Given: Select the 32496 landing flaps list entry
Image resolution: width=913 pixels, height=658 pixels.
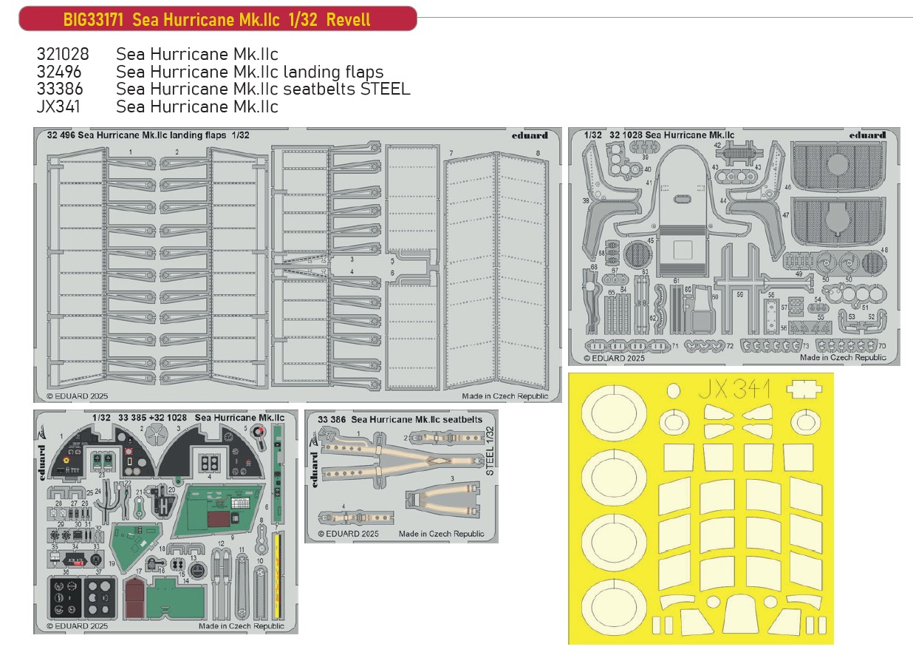Looking at the screenshot, I should pyautogui.click(x=209, y=72).
